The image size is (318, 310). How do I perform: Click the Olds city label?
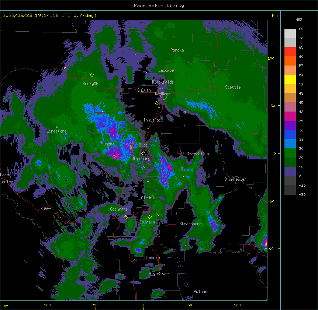(x=143, y=145)
